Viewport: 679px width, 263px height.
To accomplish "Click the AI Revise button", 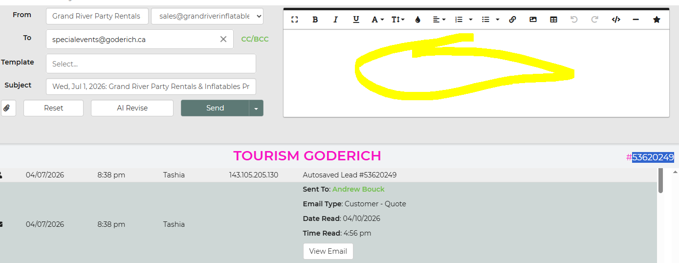I will click(x=132, y=108).
